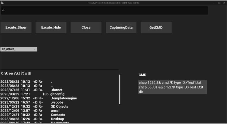This screenshot has width=227, height=124.
Task: Minimize the Demo preview window
Action: [214, 3]
